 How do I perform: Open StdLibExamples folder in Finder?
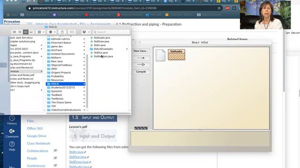point(103,49)
